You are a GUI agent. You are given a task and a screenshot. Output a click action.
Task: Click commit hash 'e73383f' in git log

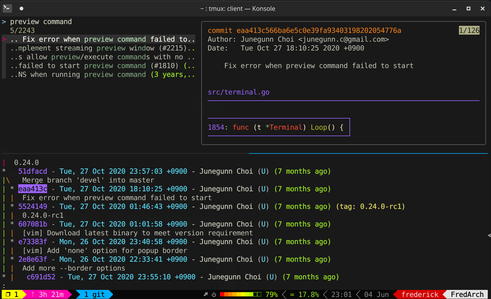33,242
